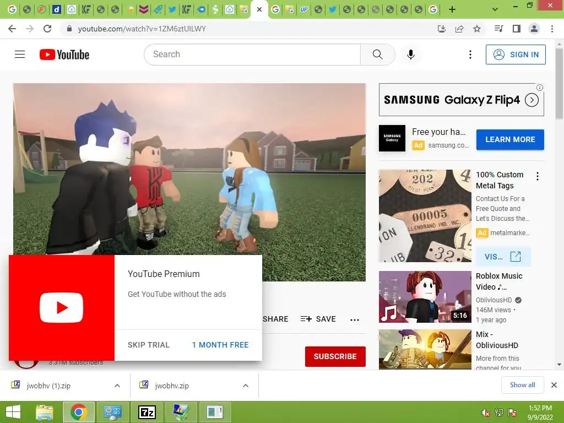The image size is (564, 423).
Task: Click the red SUBSCRIBE button
Action: coord(335,356)
